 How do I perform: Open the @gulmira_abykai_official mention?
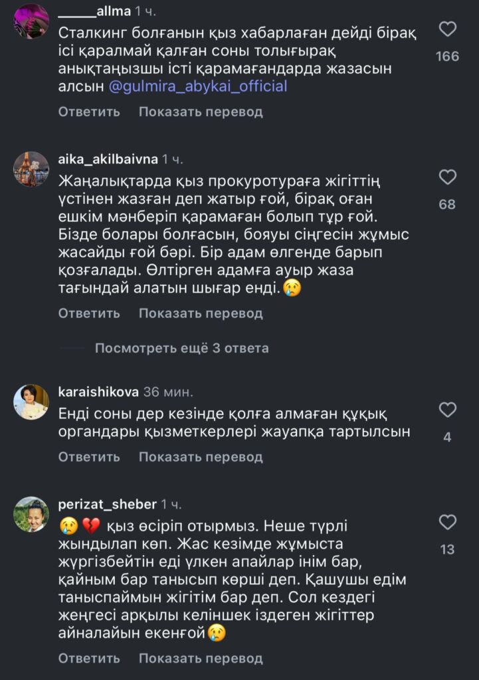[x=197, y=86]
